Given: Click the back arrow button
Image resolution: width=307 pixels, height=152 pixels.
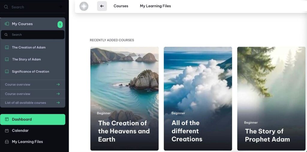Looking at the screenshot, I should click(x=102, y=6).
